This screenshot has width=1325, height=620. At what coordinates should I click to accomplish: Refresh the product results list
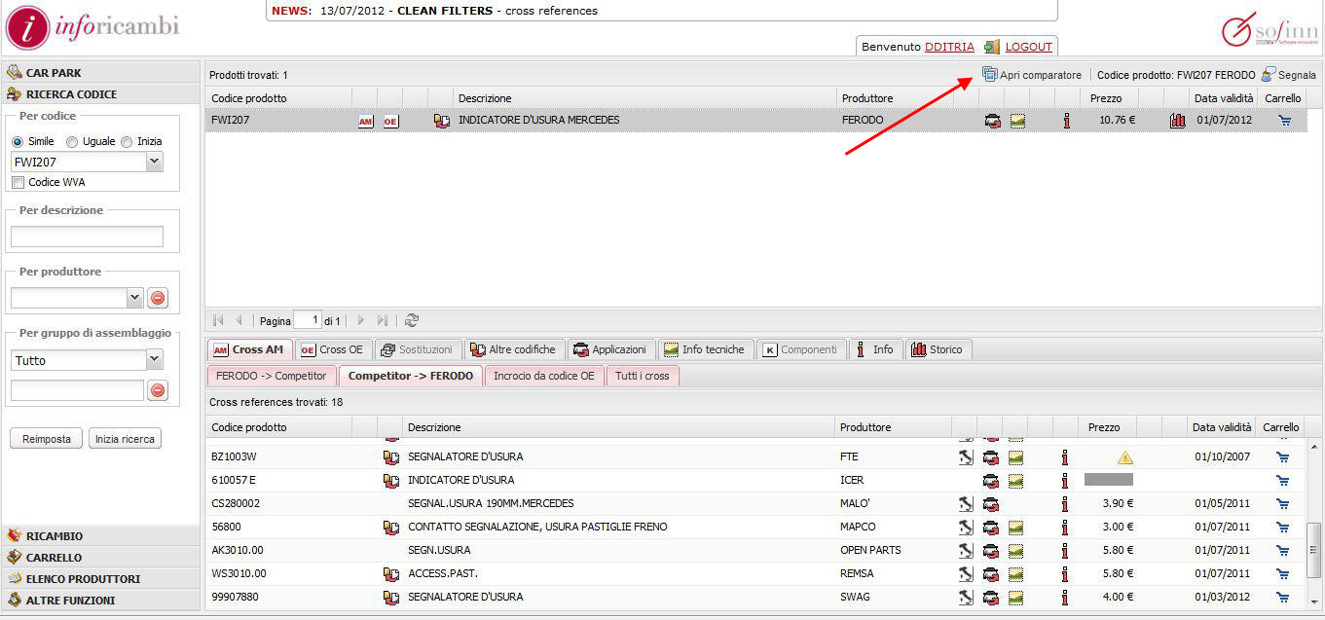pos(412,320)
